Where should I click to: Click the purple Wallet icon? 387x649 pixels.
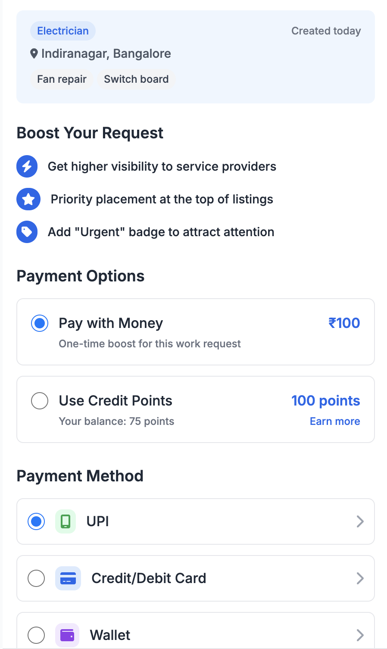[67, 635]
